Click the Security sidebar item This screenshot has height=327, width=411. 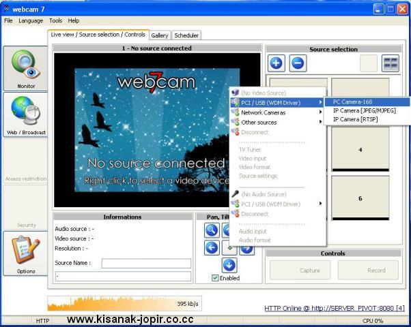25,208
